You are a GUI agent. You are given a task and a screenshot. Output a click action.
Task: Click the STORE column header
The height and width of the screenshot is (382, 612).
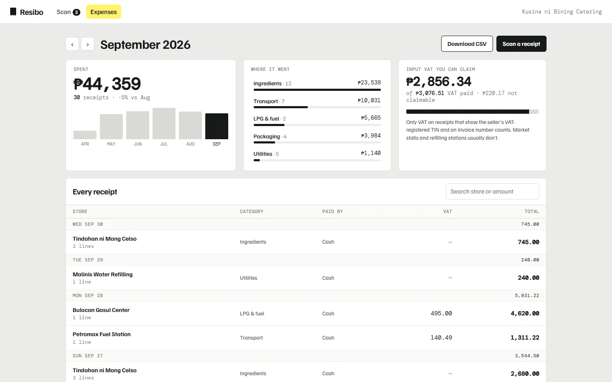pos(80,211)
